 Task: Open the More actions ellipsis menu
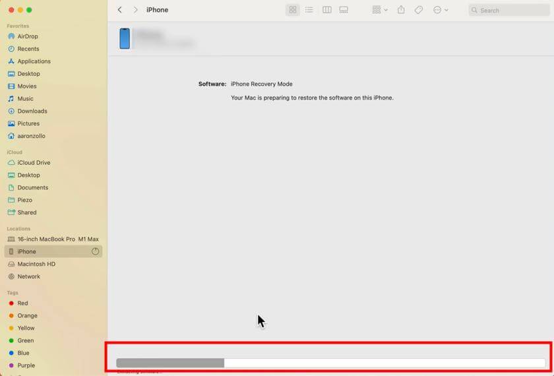click(441, 10)
